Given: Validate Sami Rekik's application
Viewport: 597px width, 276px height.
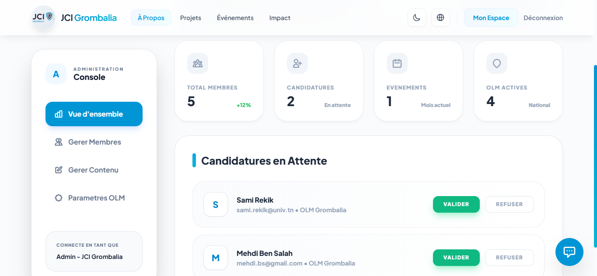Looking at the screenshot, I should coord(456,204).
